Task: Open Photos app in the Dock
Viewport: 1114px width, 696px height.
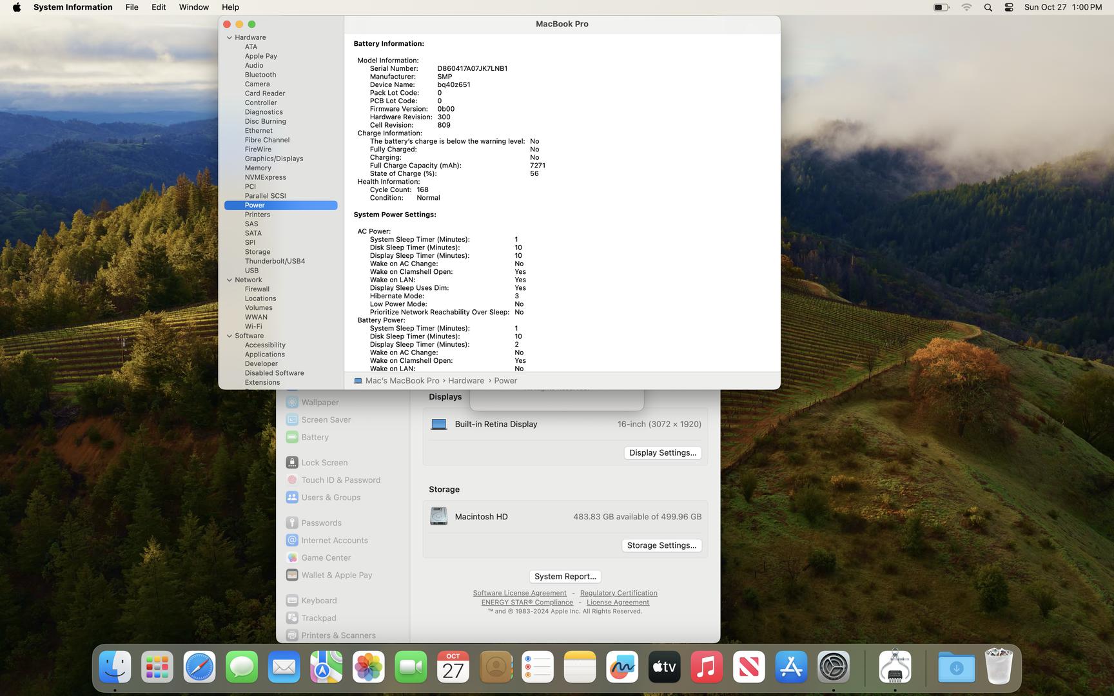Action: (368, 667)
